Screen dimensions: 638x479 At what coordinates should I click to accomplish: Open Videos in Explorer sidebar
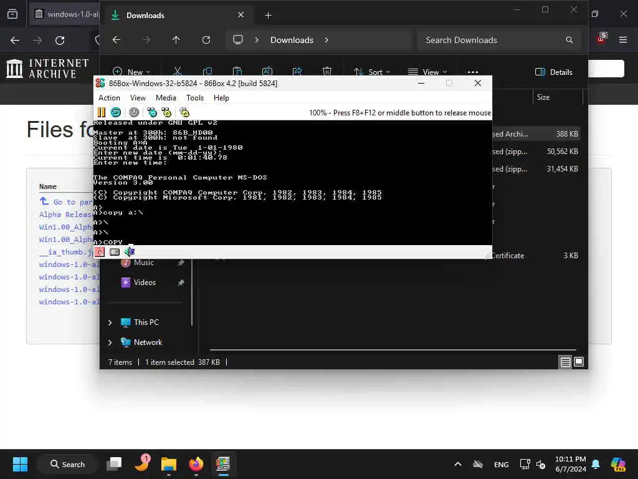[145, 283]
